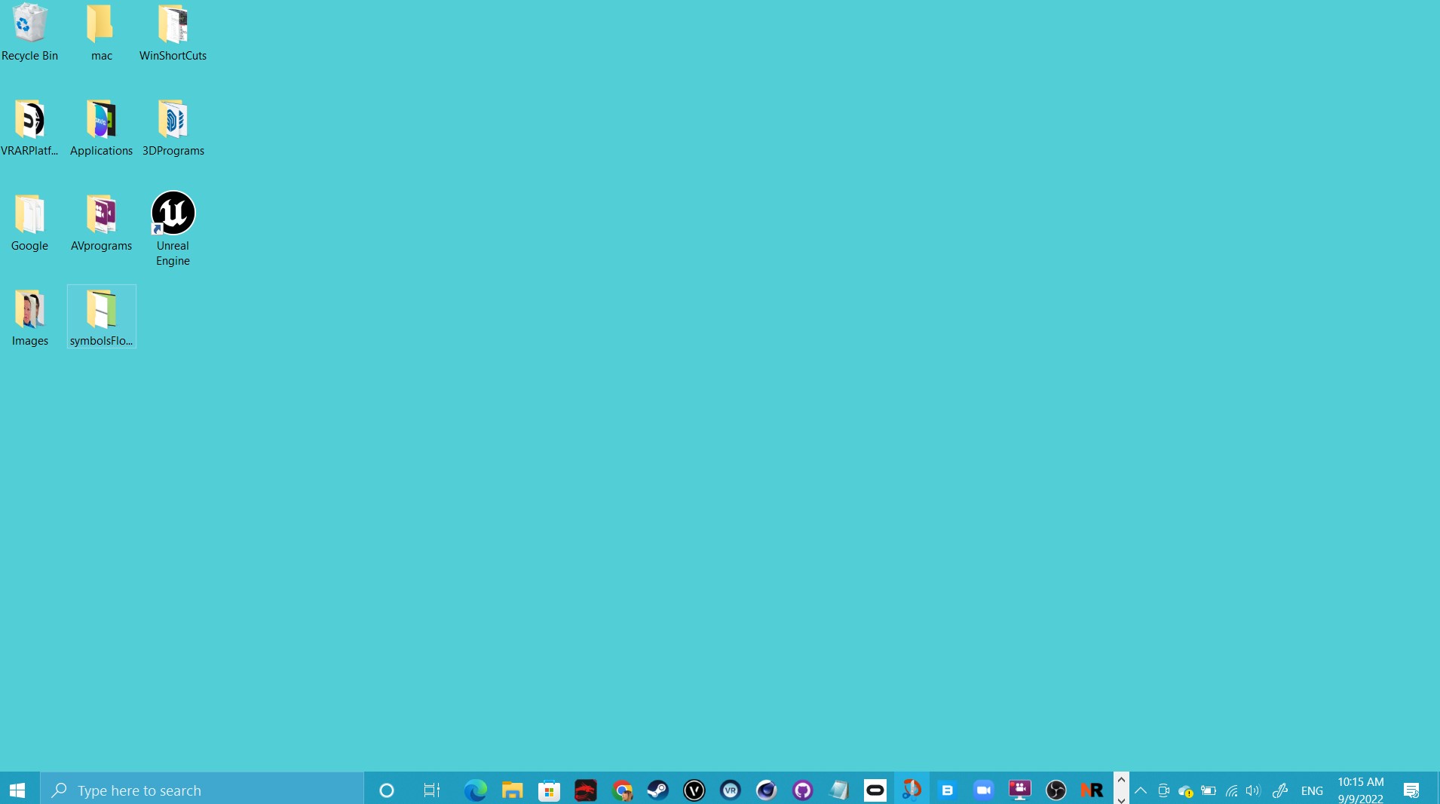Open GitHub Desktop from the taskbar

click(x=803, y=790)
